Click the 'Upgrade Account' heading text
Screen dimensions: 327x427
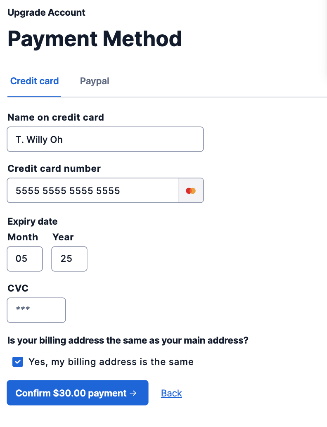46,12
